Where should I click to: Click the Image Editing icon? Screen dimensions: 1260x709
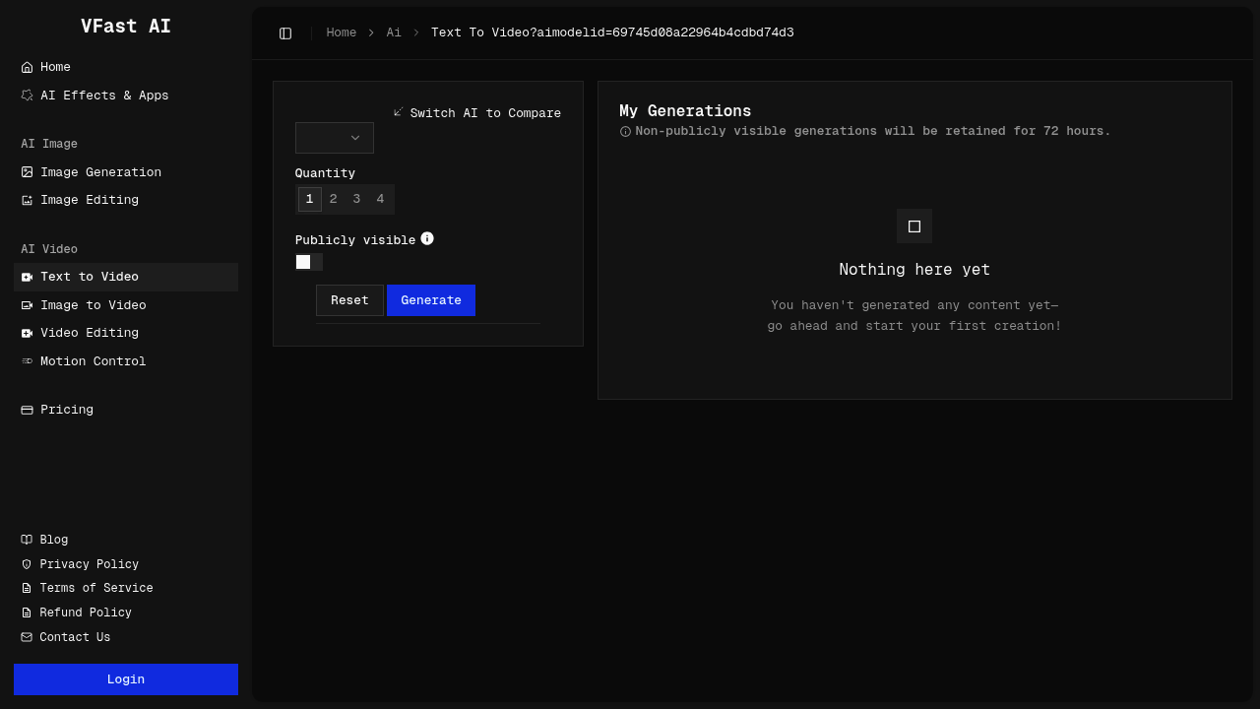coord(26,200)
